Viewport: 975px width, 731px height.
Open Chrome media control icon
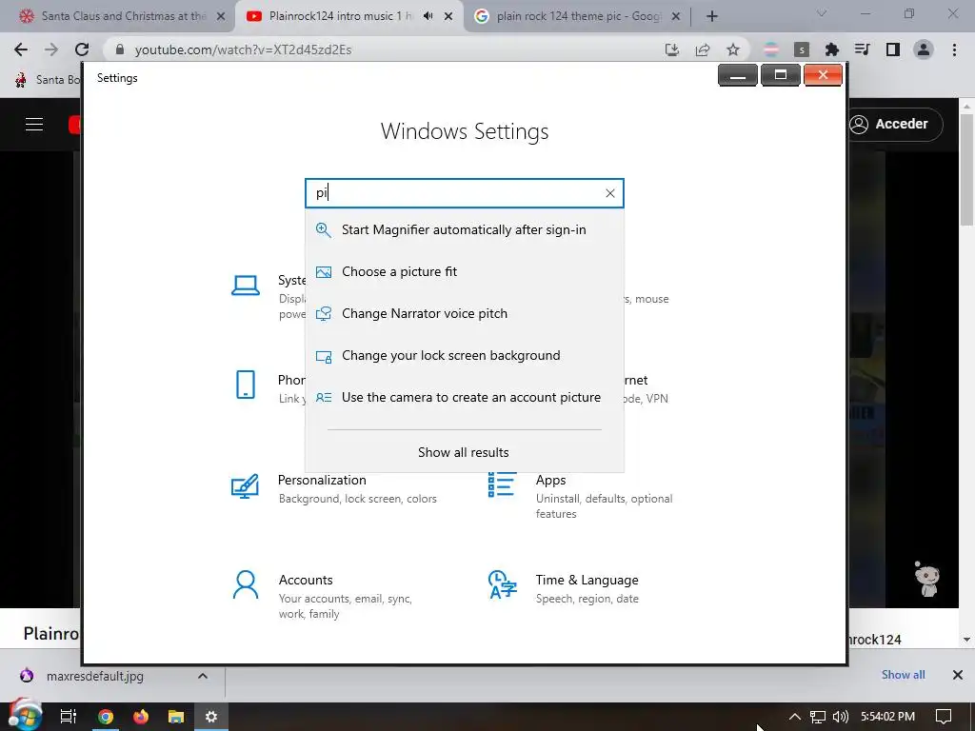pos(863,49)
